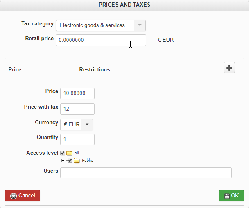Click the Quantity input box
This screenshot has height=208, width=251.
pyautogui.click(x=77, y=139)
